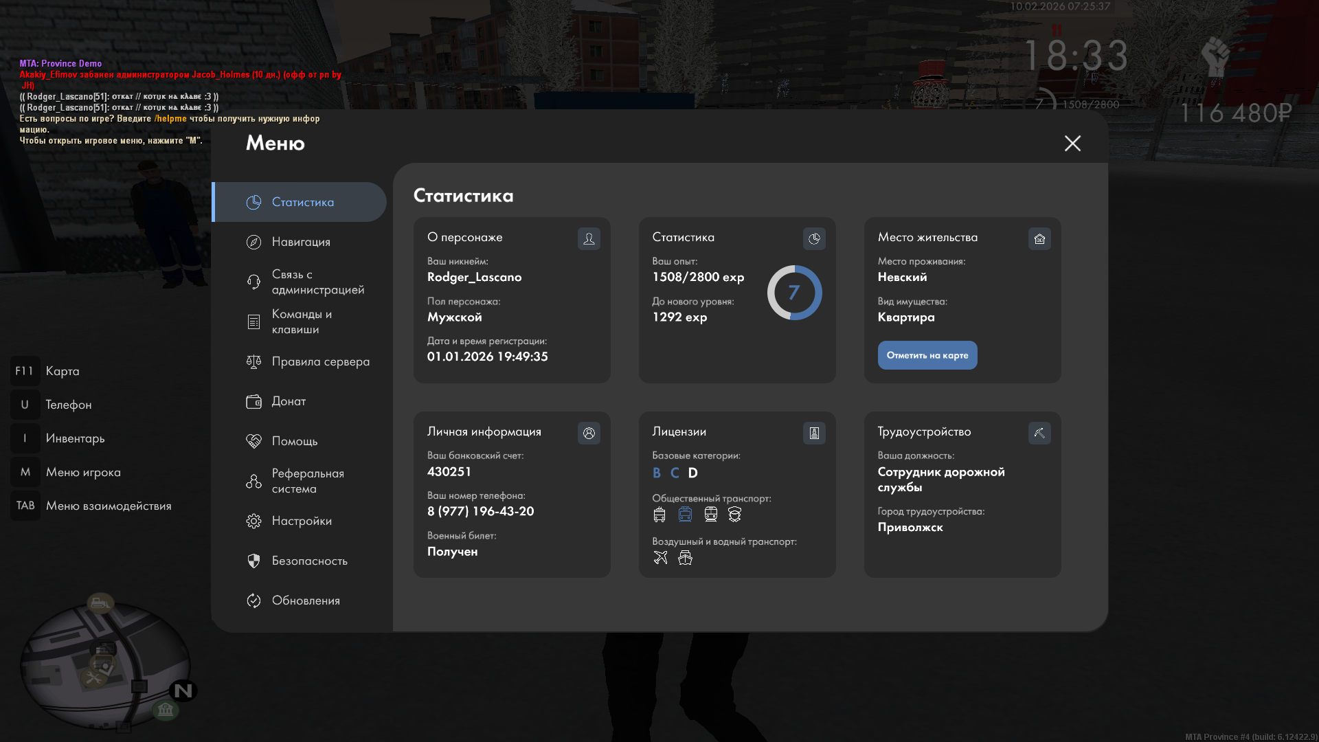Open the Безопасность section
This screenshot has width=1319, height=742.
(x=309, y=561)
